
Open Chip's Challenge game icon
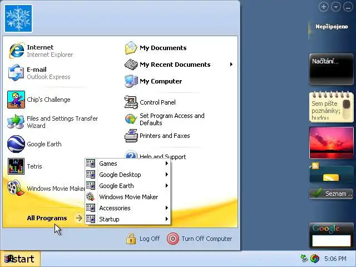pos(16,100)
